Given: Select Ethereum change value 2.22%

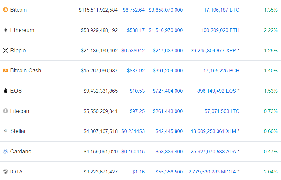Looking at the screenshot, I should pyautogui.click(x=271, y=30).
